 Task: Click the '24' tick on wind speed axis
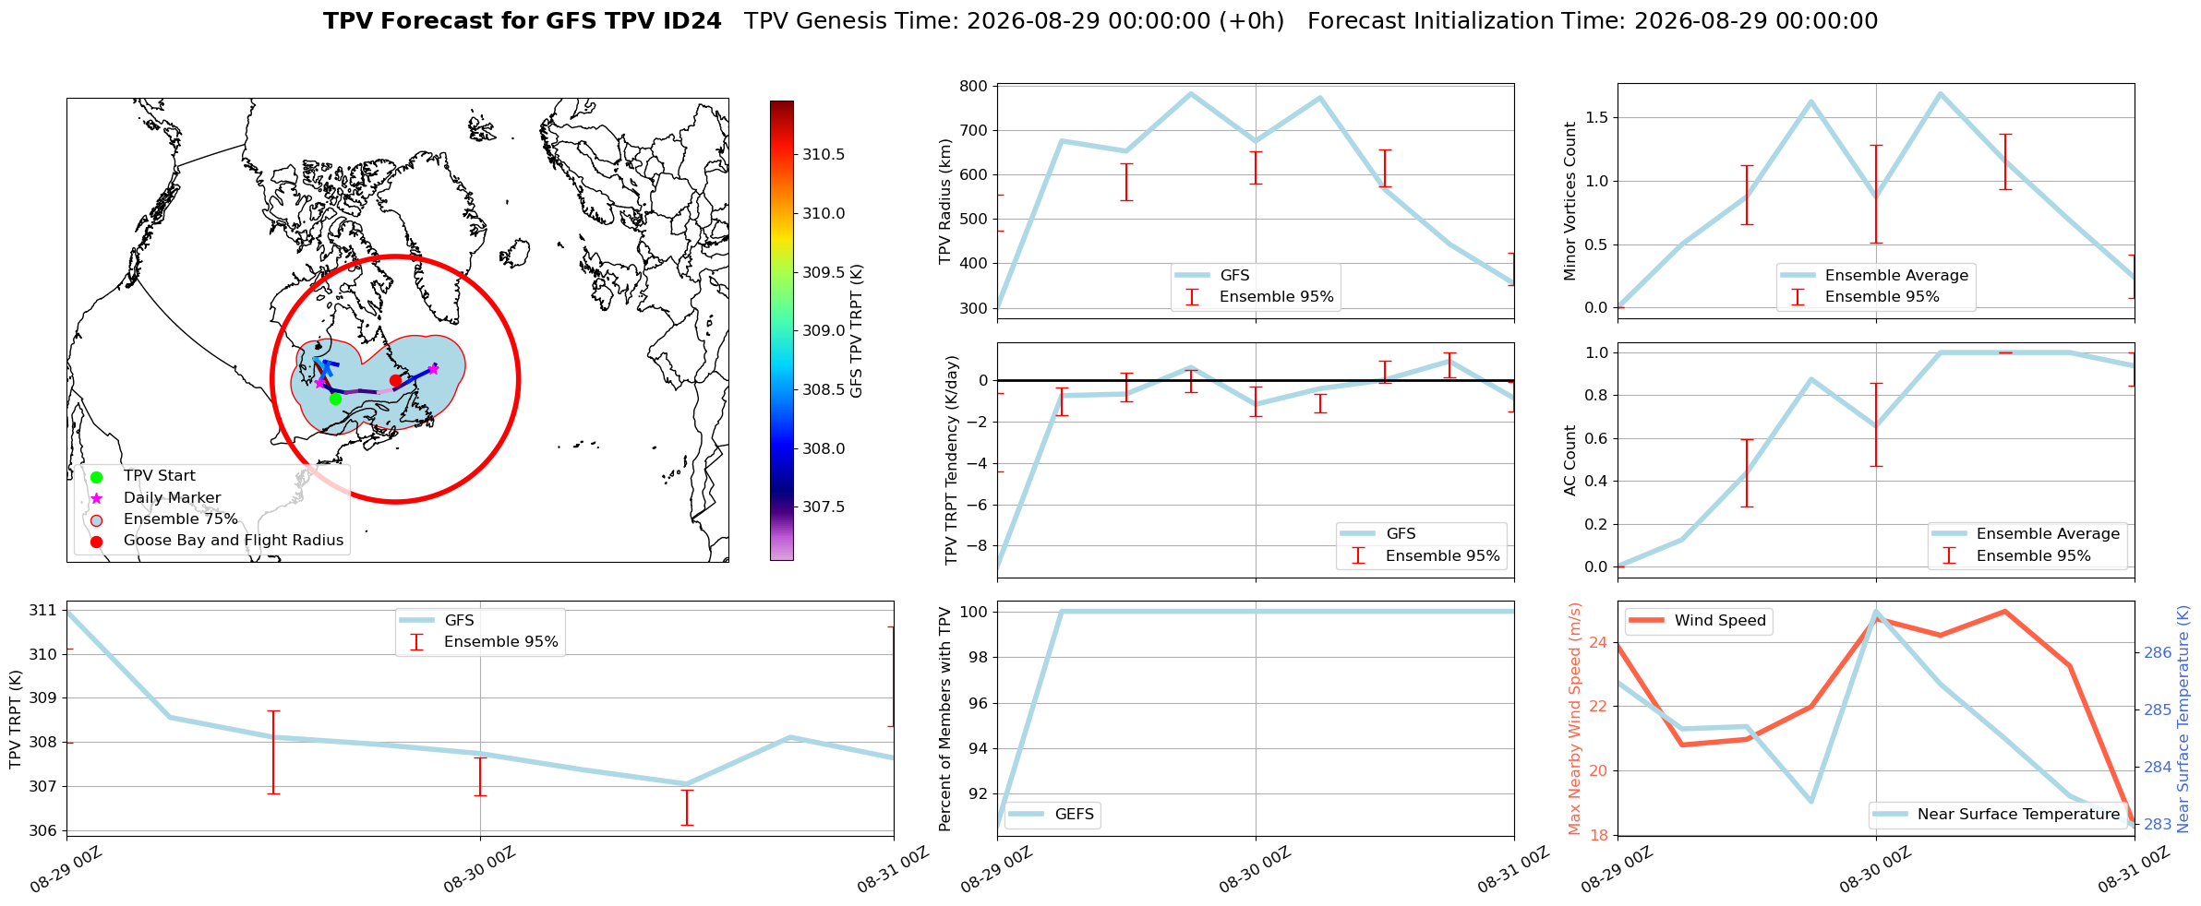(1599, 643)
